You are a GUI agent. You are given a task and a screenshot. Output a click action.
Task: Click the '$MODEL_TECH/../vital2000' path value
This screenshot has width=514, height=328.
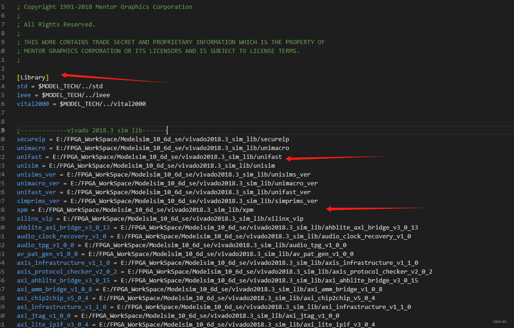point(102,104)
